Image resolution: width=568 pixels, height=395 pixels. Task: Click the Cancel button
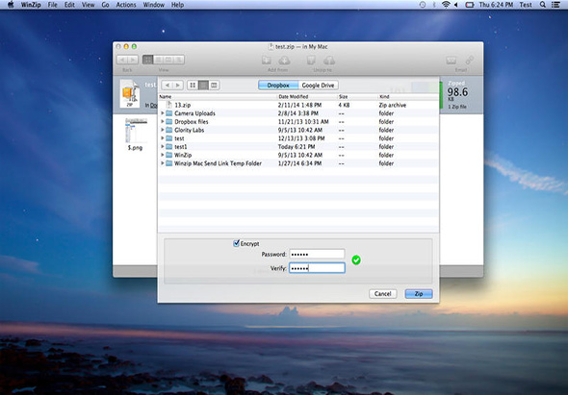(383, 294)
